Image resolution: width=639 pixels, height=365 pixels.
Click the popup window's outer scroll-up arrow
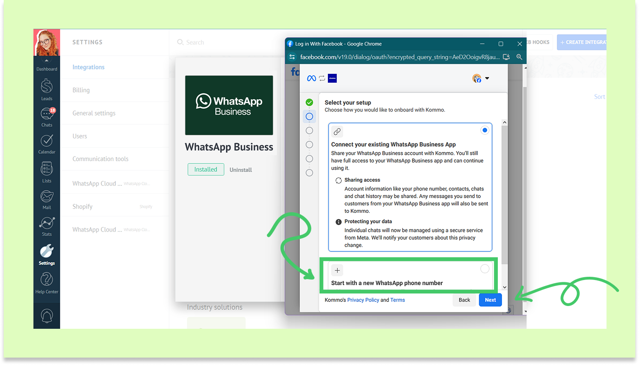pos(525,68)
